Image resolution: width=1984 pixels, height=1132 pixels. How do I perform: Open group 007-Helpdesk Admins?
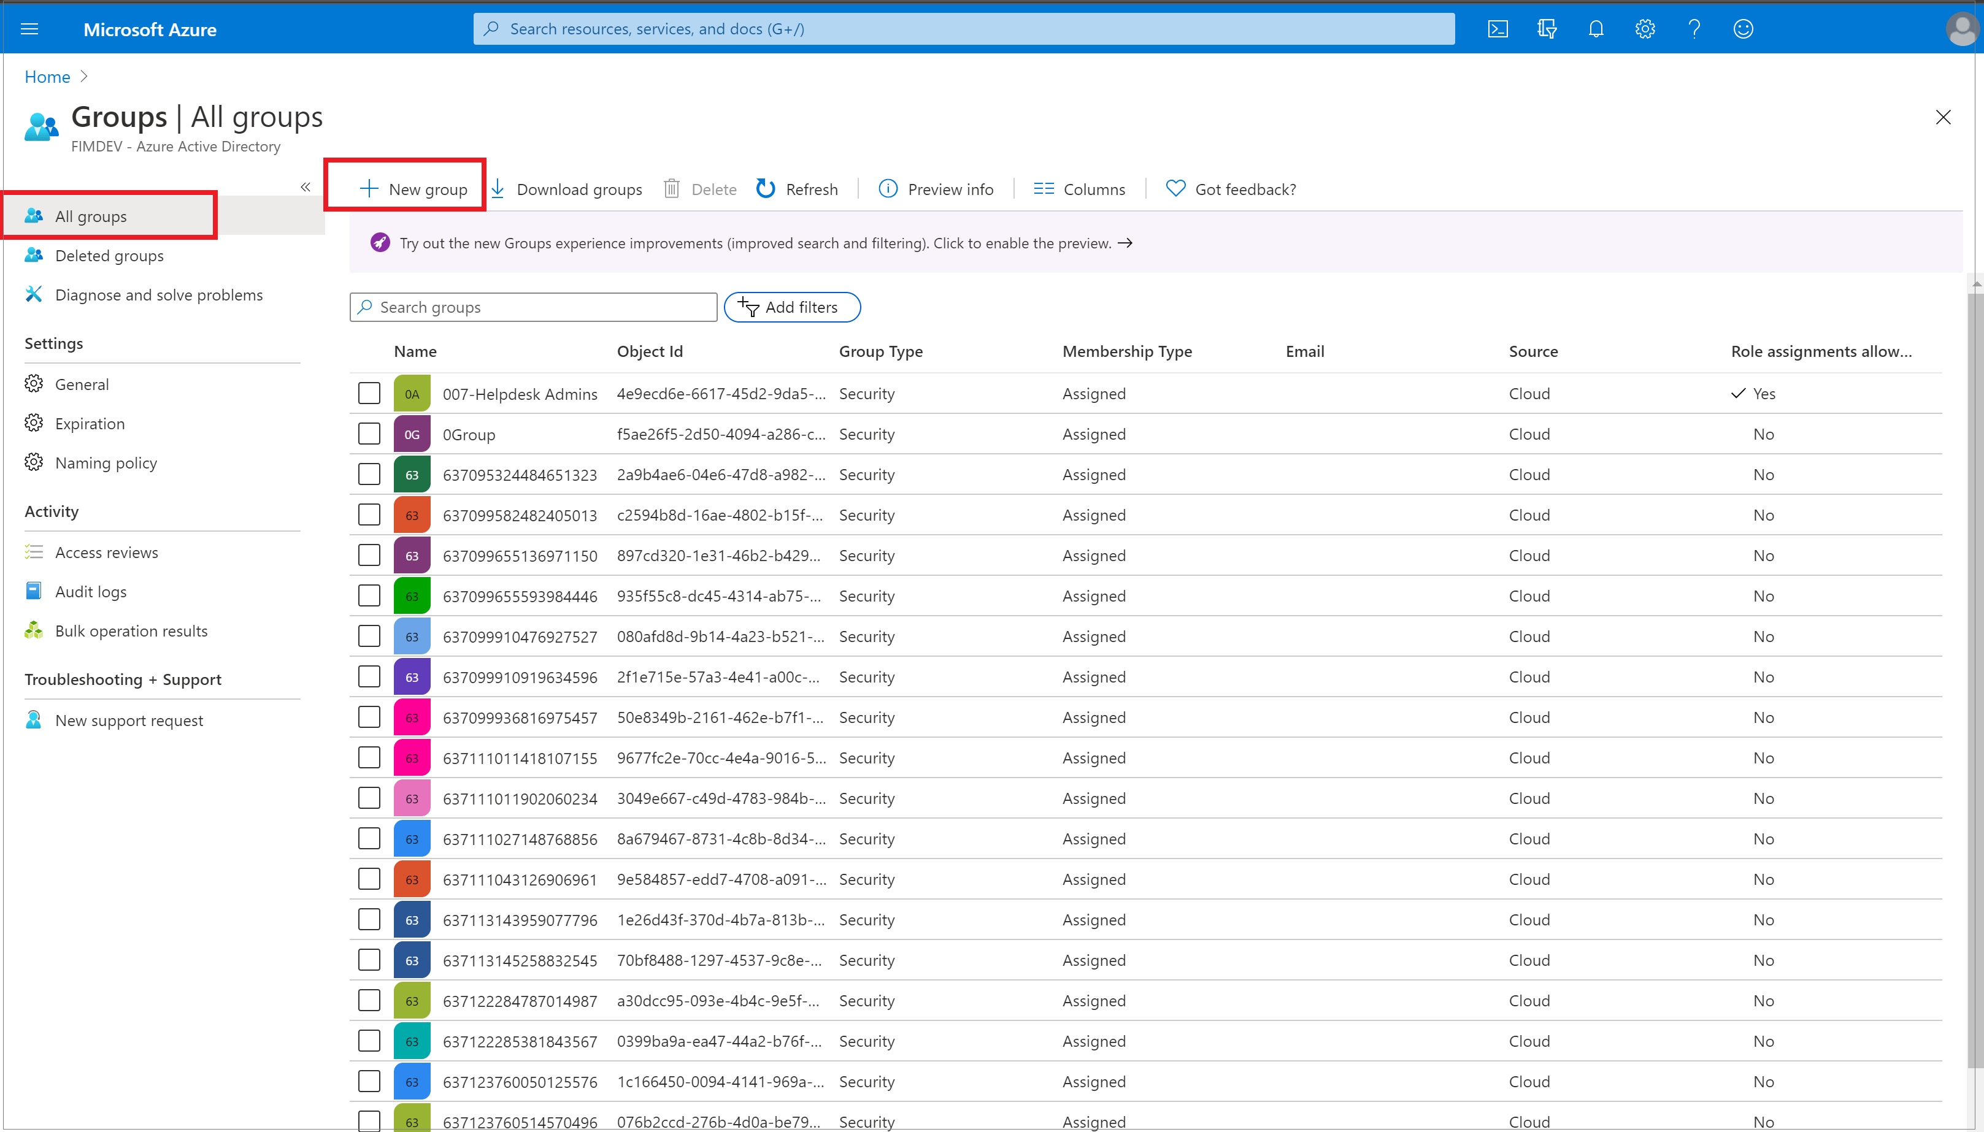(520, 394)
